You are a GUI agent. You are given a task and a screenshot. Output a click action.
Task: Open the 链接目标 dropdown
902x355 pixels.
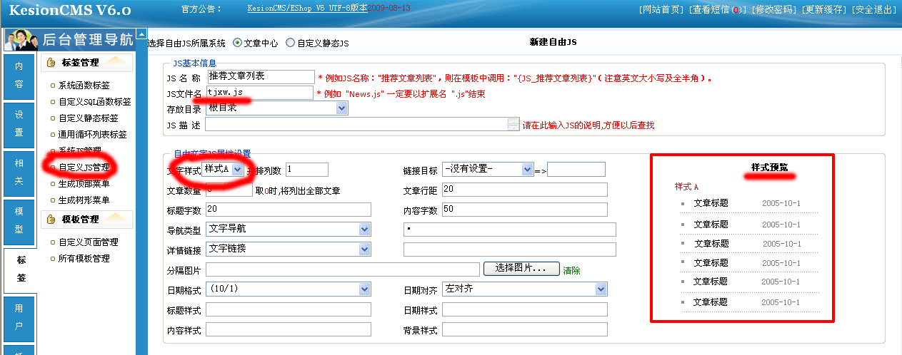pyautogui.click(x=488, y=169)
